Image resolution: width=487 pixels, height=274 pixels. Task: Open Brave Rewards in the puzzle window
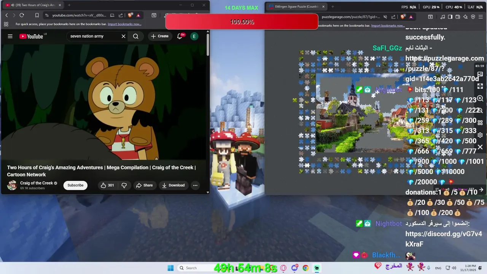coord(411,17)
